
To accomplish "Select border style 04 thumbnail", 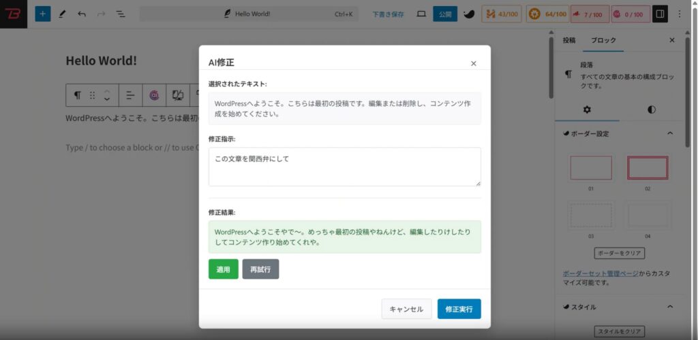I will (x=648, y=216).
